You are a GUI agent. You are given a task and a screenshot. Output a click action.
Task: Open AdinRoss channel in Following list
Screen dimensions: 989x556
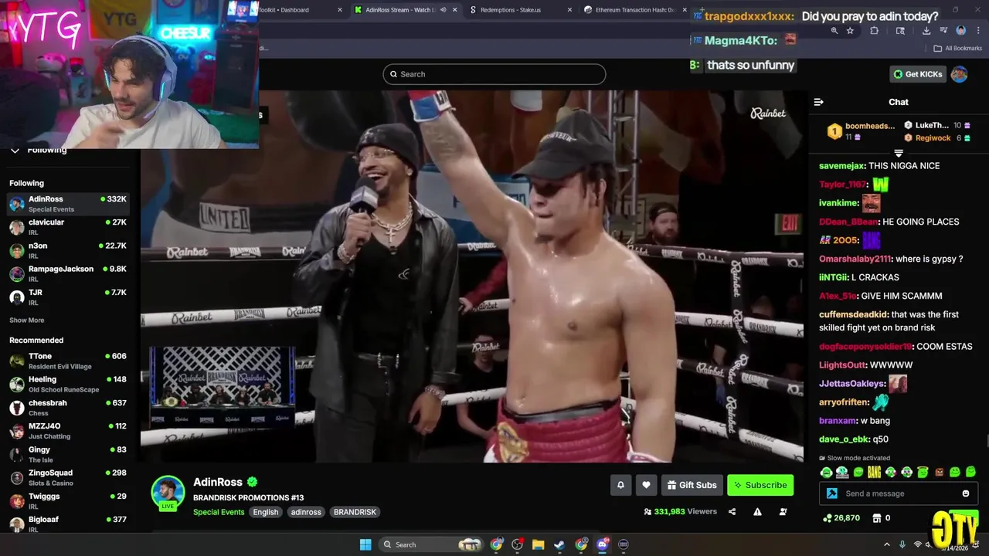tap(68, 204)
